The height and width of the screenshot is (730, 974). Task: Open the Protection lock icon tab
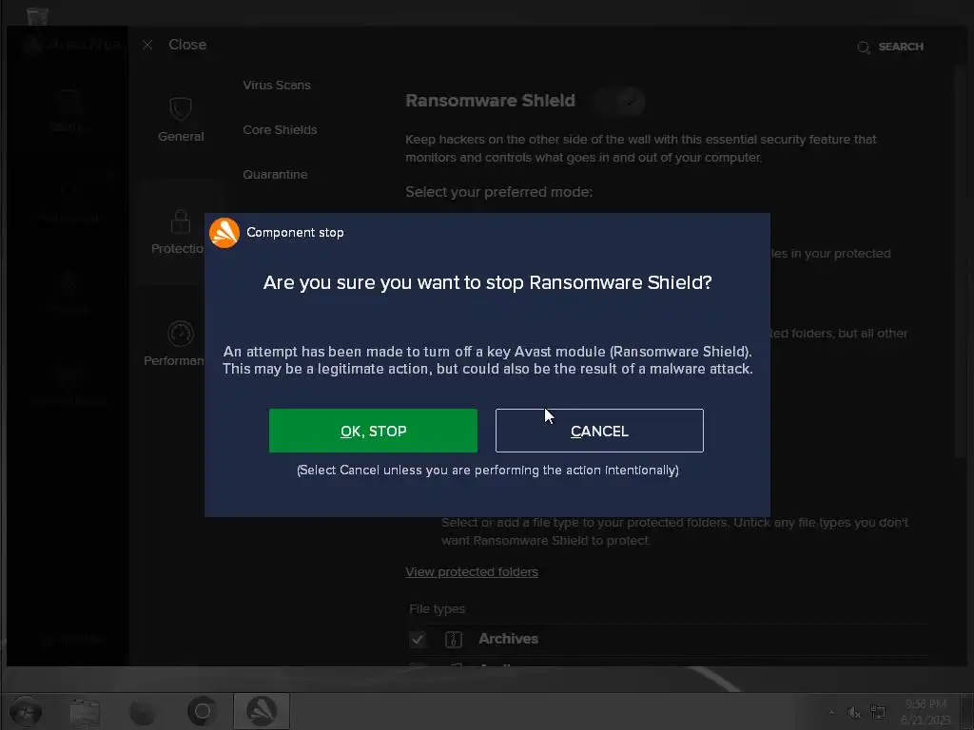[181, 221]
